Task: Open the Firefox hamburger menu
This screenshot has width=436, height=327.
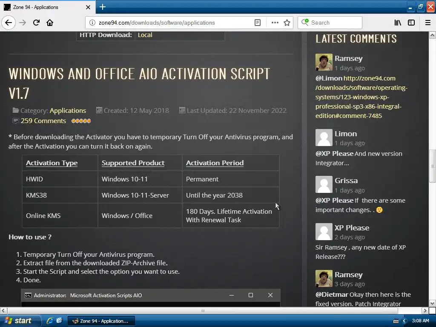Action: click(428, 23)
